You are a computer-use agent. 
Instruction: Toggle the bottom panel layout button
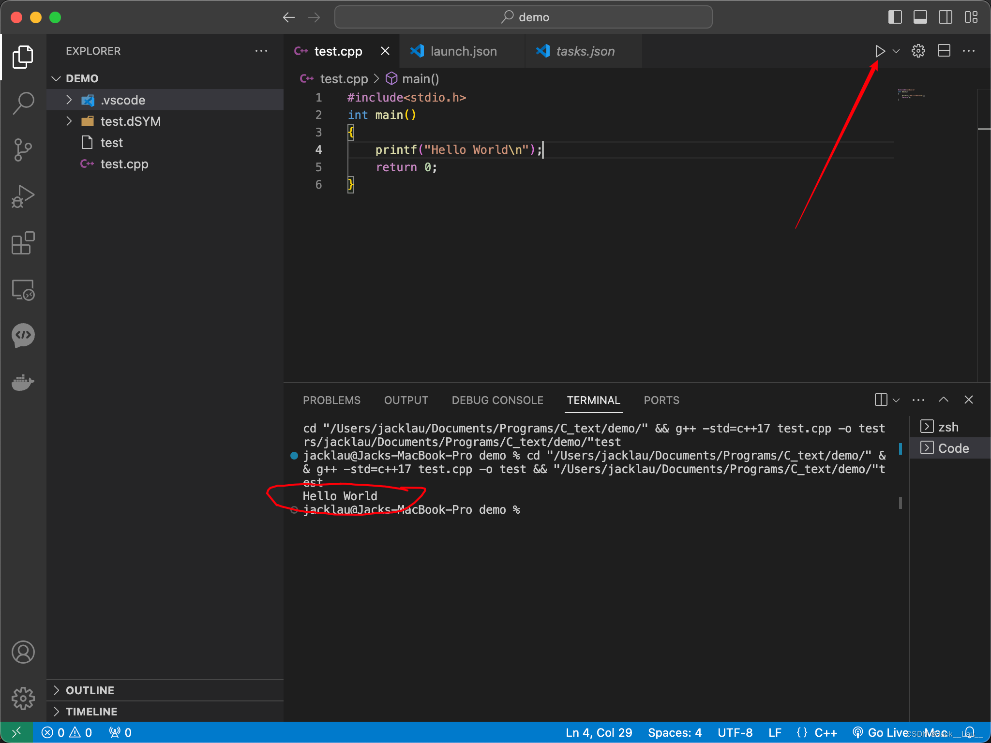click(920, 17)
